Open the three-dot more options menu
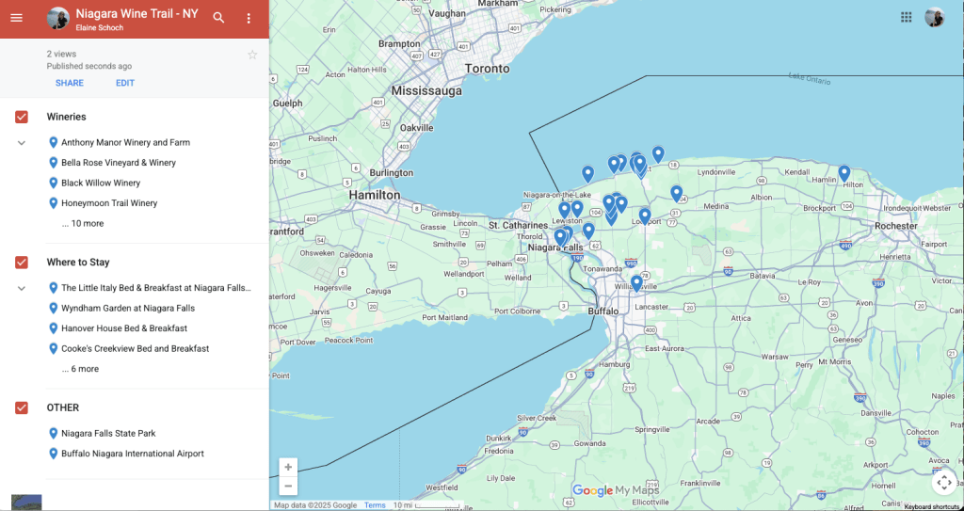 click(249, 19)
